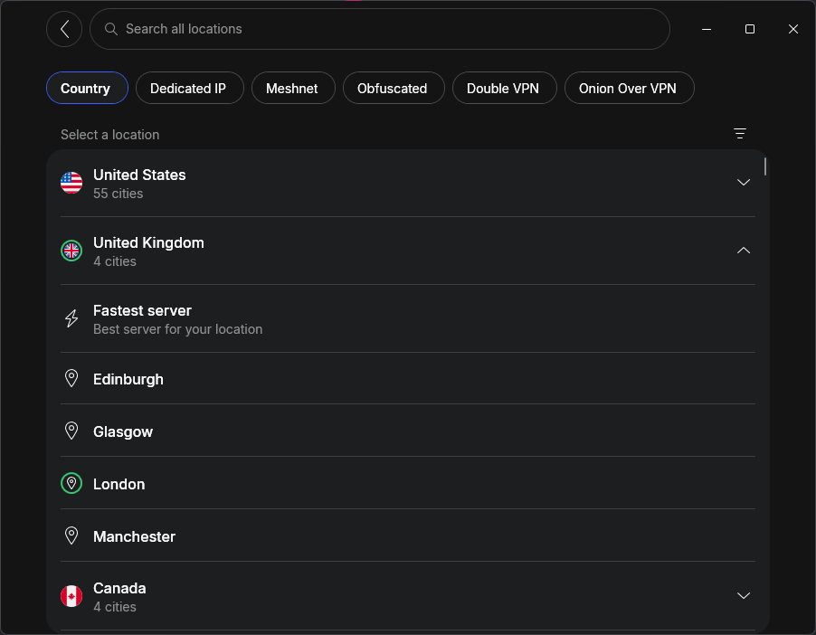816x635 pixels.
Task: Click the Fastest server lightning icon
Action: point(71,318)
